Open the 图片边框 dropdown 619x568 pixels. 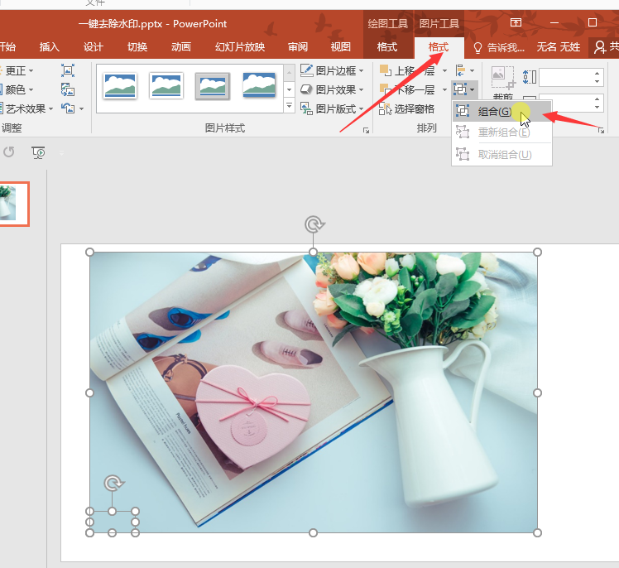tap(332, 70)
